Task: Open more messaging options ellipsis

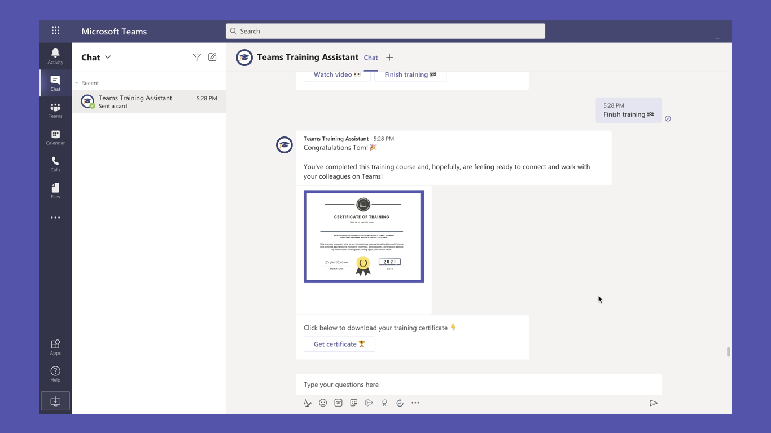Action: (x=415, y=403)
